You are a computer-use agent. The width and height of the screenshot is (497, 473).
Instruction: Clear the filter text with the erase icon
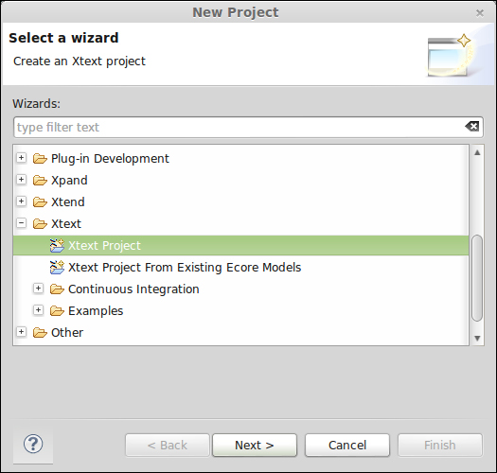(x=472, y=127)
